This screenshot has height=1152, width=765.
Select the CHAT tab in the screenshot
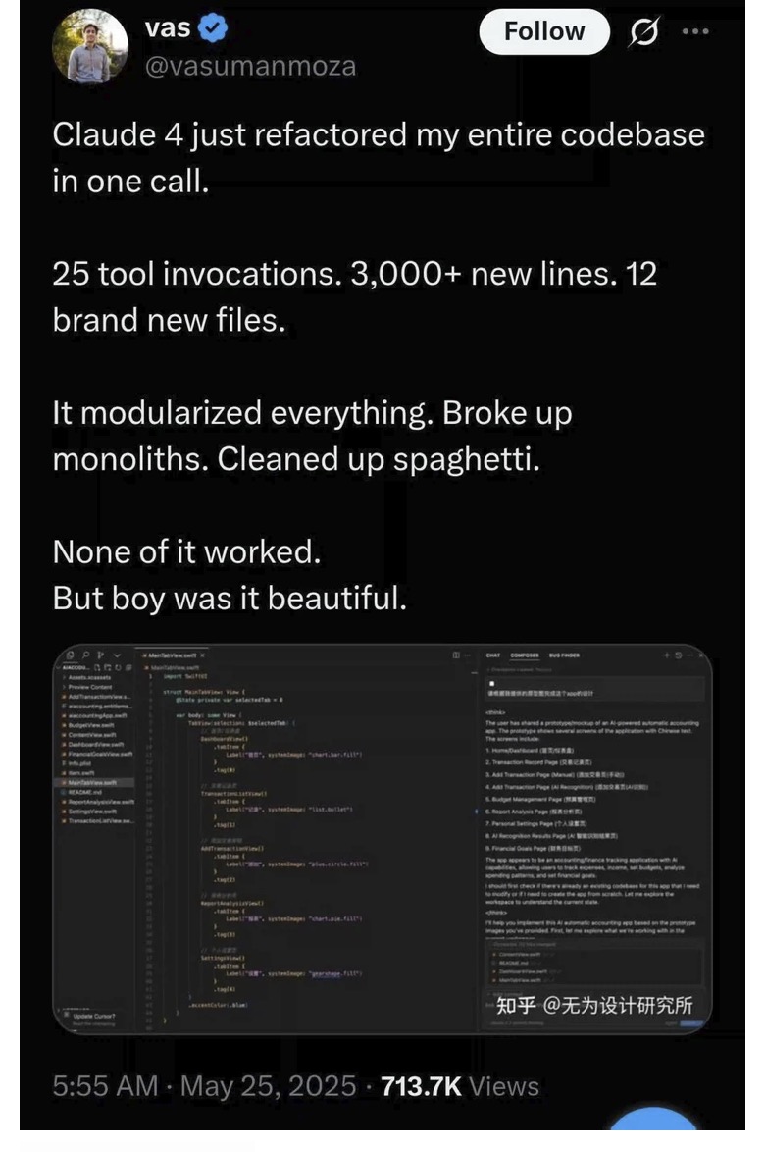point(493,655)
